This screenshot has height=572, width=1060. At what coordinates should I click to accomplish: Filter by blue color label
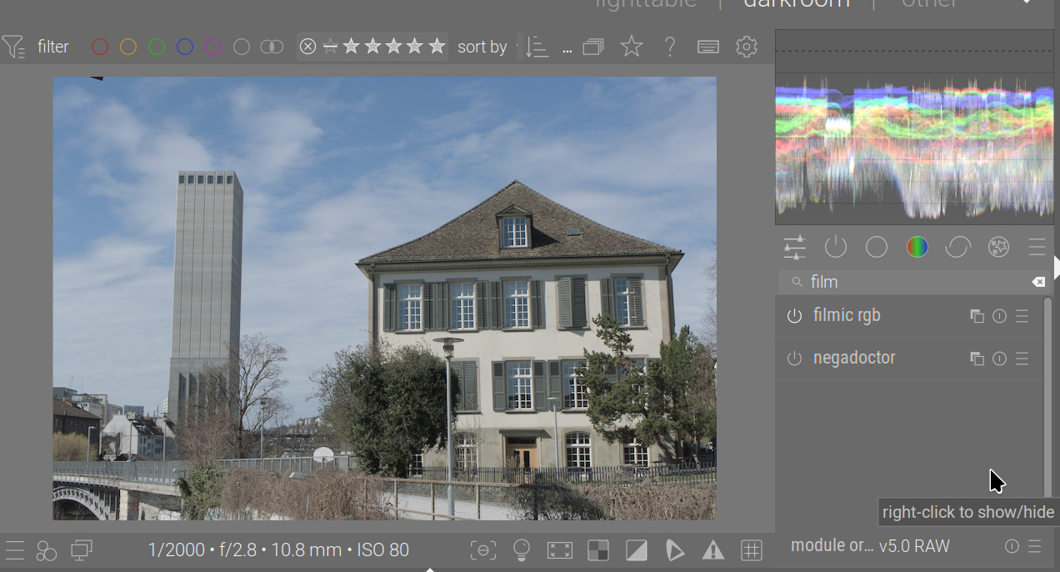[185, 47]
